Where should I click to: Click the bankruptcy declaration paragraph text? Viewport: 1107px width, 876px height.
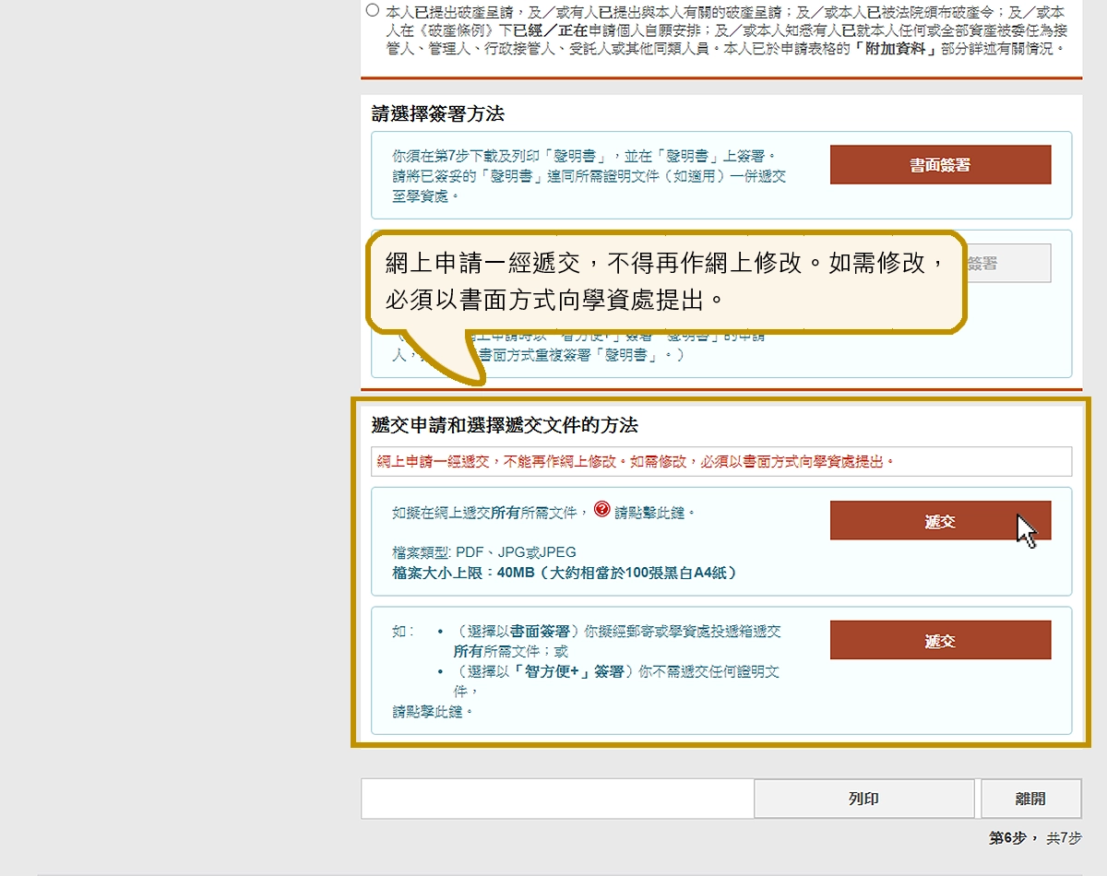[x=724, y=30]
